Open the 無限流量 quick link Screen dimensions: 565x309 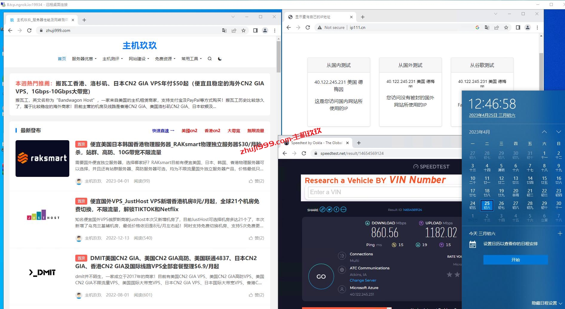255,131
